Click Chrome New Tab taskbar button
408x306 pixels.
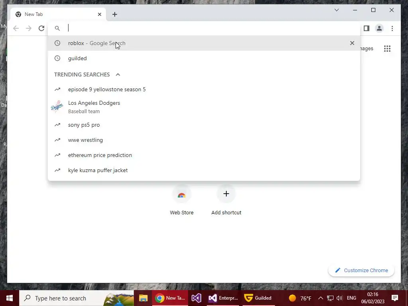coord(170,298)
